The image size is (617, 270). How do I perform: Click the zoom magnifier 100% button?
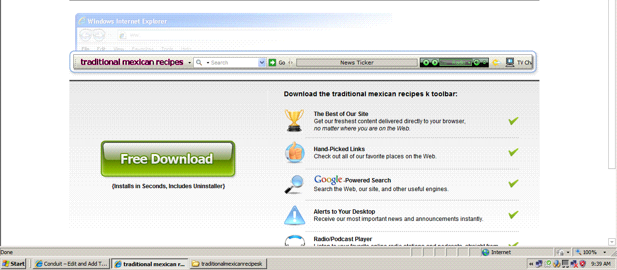[586, 252]
